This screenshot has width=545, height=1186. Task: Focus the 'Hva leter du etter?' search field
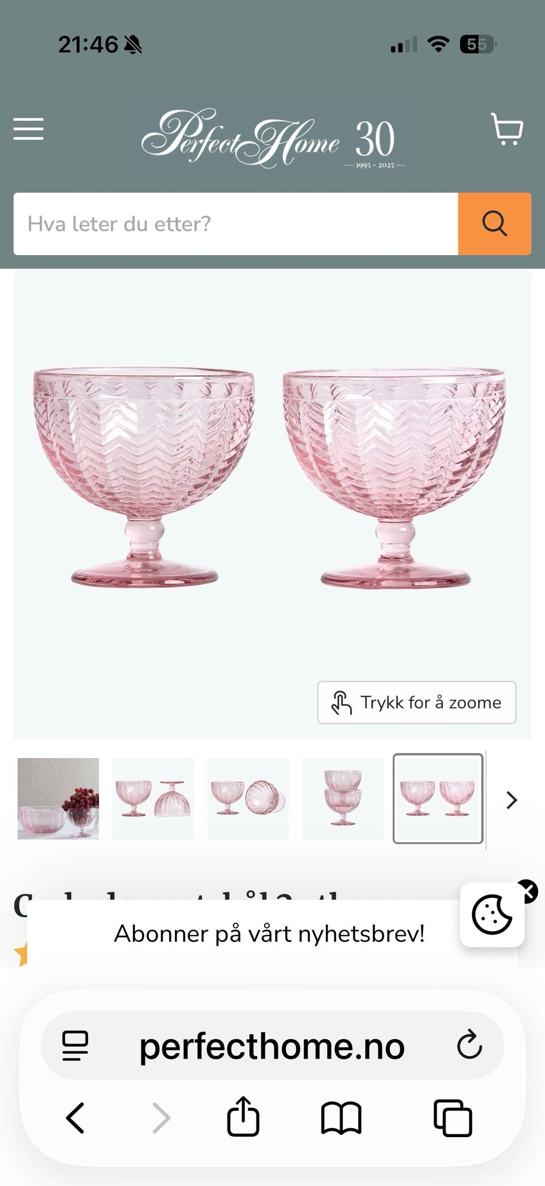click(236, 224)
